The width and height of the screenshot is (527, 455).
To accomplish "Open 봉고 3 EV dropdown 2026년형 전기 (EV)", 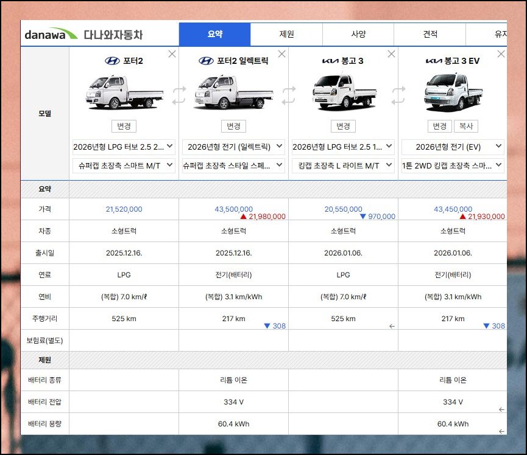I will pos(453,147).
